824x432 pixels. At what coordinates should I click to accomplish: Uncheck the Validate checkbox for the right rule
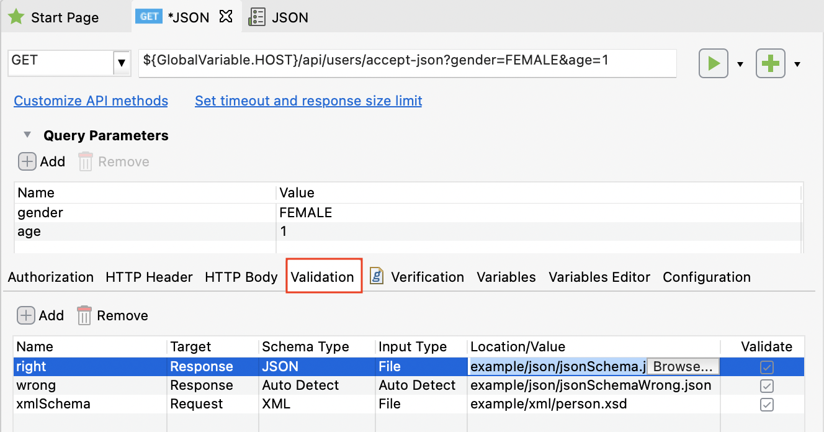point(766,366)
